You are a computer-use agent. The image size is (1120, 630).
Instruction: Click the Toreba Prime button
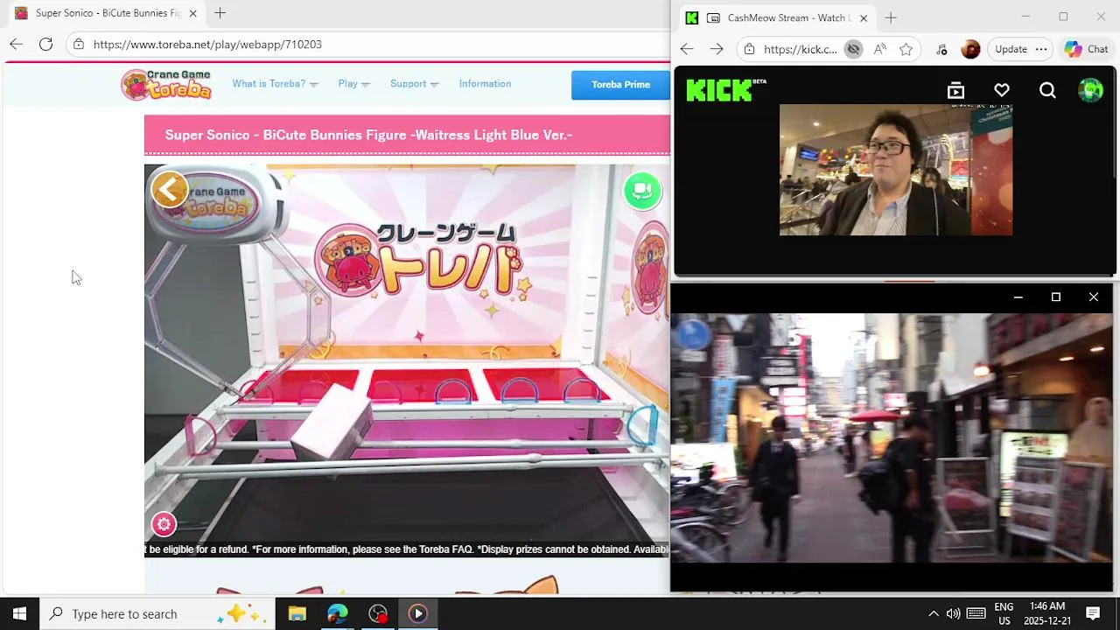click(620, 85)
